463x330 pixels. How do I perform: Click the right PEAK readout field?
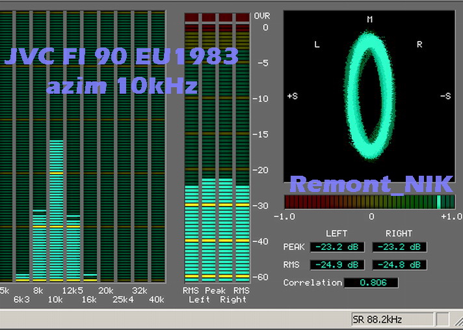[399, 247]
